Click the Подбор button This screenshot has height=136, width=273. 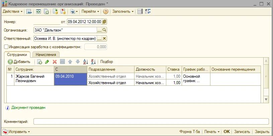tap(106, 62)
